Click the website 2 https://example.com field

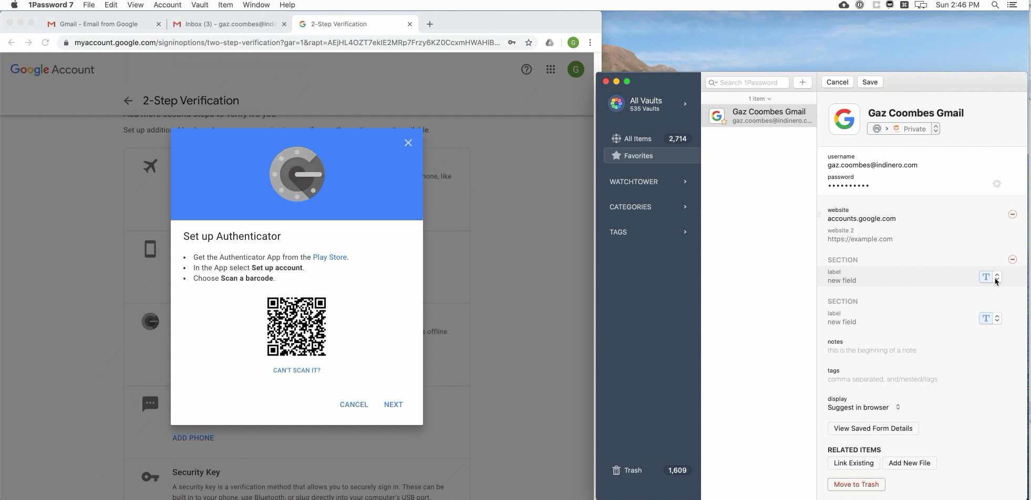click(860, 239)
